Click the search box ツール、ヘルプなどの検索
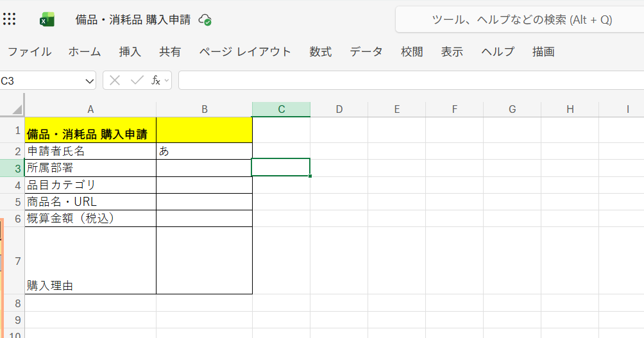This screenshot has width=644, height=338. pos(521,20)
